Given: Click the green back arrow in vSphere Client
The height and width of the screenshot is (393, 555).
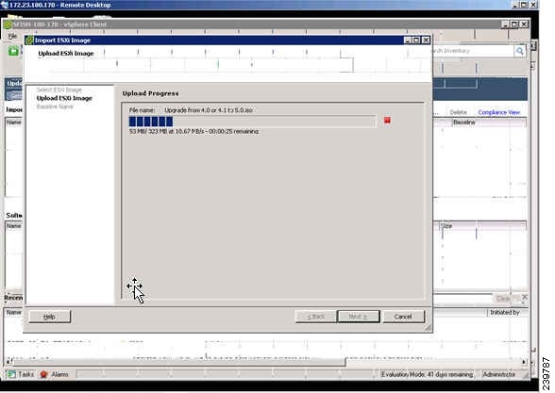Looking at the screenshot, I should point(13,51).
